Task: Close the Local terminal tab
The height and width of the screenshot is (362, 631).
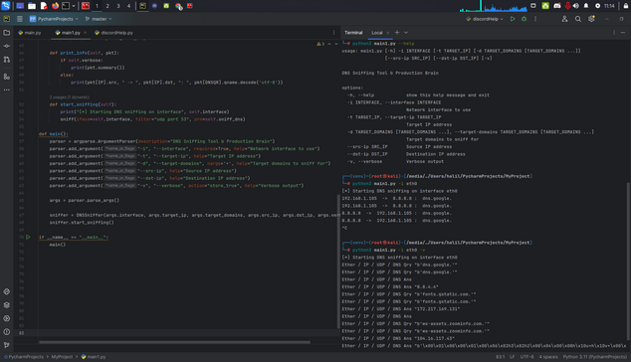Action: pos(387,33)
